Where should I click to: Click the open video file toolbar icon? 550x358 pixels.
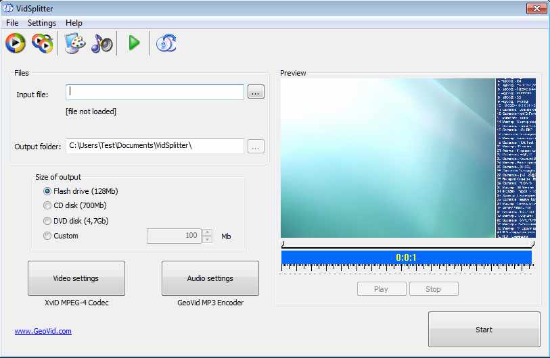pyautogui.click(x=15, y=43)
